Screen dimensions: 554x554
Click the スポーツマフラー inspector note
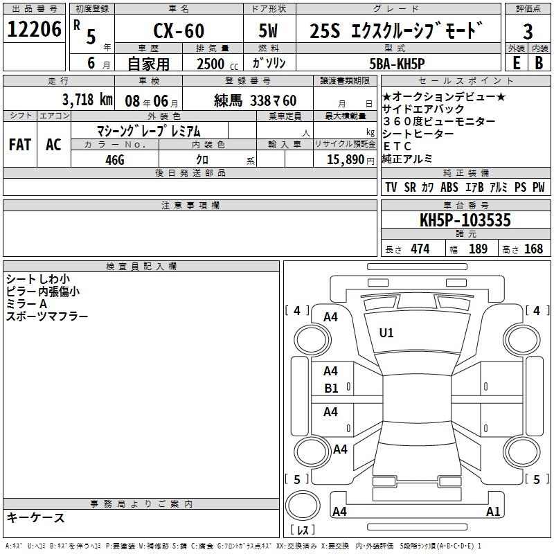click(47, 316)
